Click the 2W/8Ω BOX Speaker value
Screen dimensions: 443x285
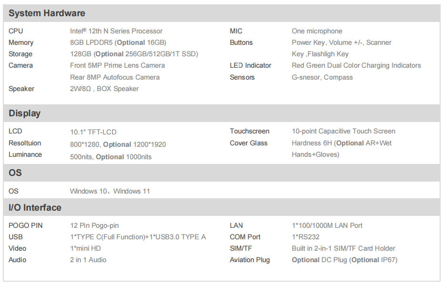(x=104, y=89)
